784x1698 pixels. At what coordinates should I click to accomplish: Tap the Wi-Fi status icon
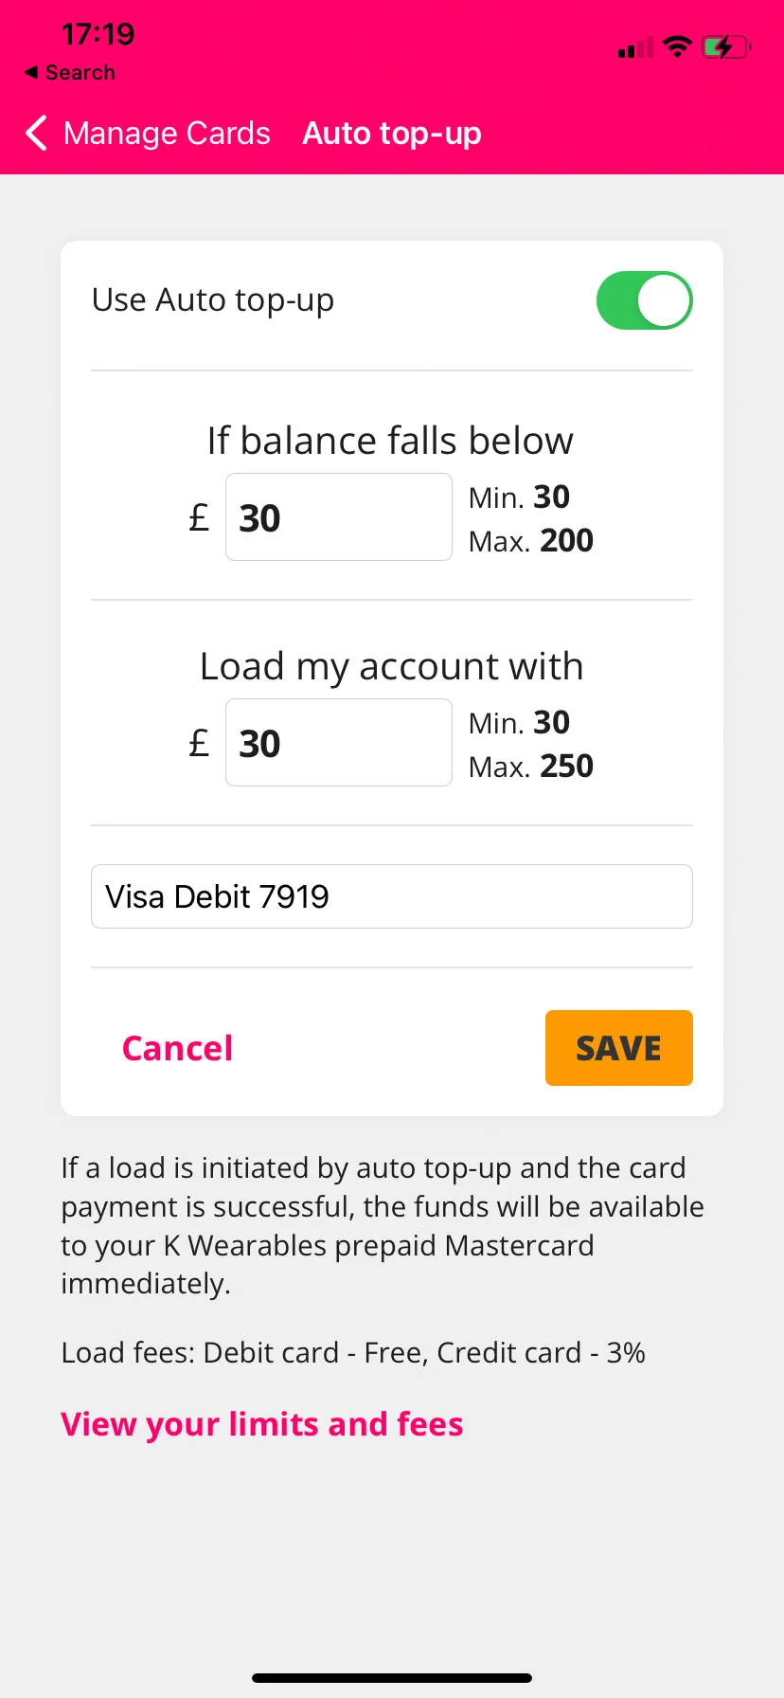677,46
